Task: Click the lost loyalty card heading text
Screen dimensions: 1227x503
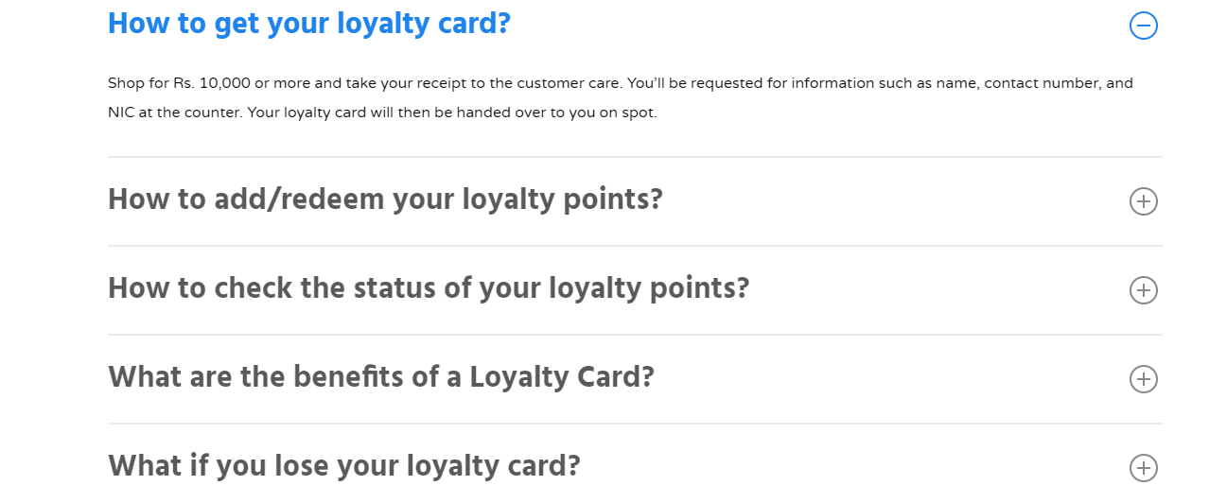Action: (343, 466)
